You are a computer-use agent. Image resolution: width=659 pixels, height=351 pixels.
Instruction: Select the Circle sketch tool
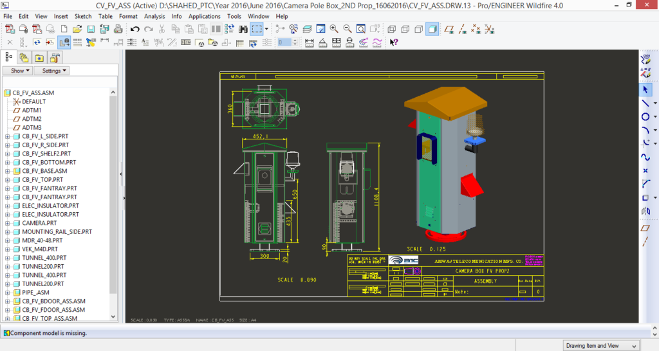click(x=645, y=116)
